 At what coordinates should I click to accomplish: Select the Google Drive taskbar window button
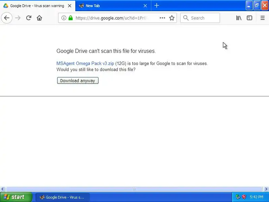pyautogui.click(x=63, y=197)
